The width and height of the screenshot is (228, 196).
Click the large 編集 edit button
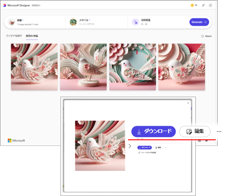(195, 132)
